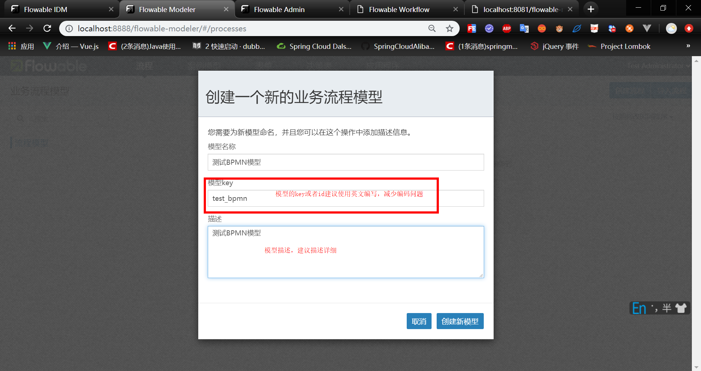This screenshot has width=701, height=371.
Task: Open the jQuery 事件 bookmark
Action: 555,46
